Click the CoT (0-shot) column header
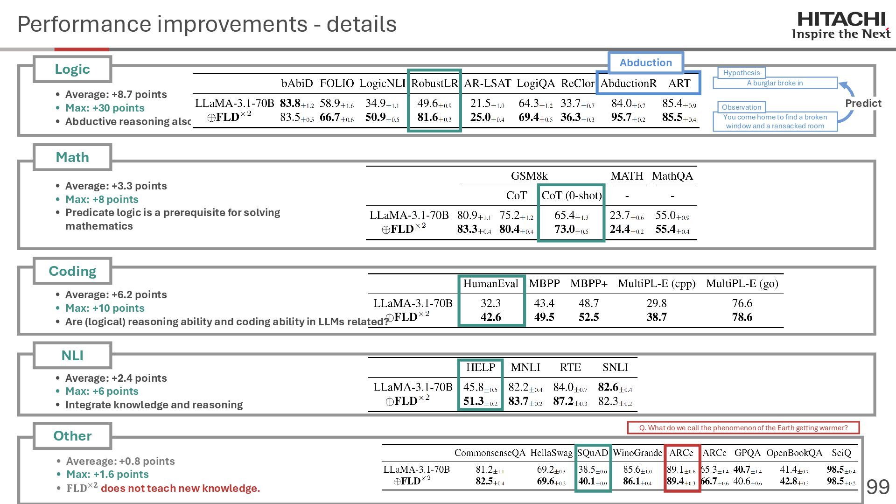Image resolution: width=896 pixels, height=504 pixels. click(x=571, y=196)
